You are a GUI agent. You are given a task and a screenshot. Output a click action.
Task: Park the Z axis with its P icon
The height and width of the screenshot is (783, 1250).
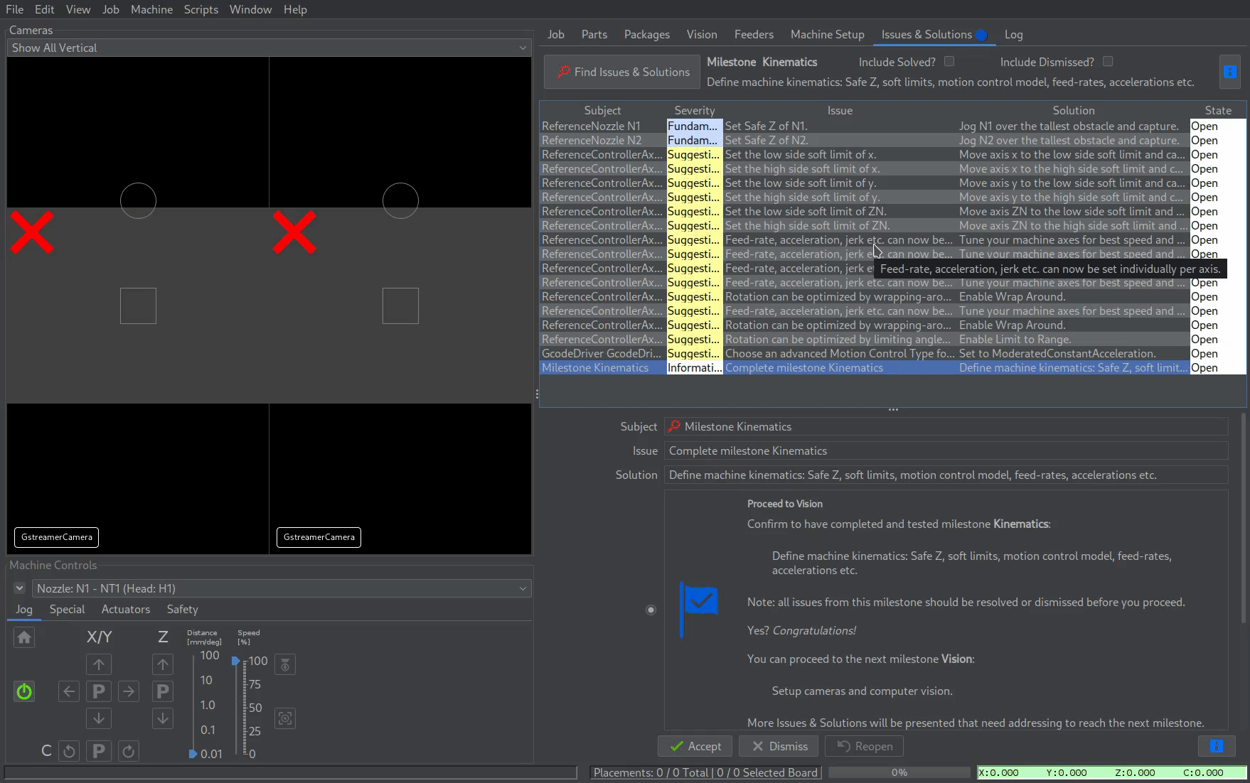click(x=162, y=691)
